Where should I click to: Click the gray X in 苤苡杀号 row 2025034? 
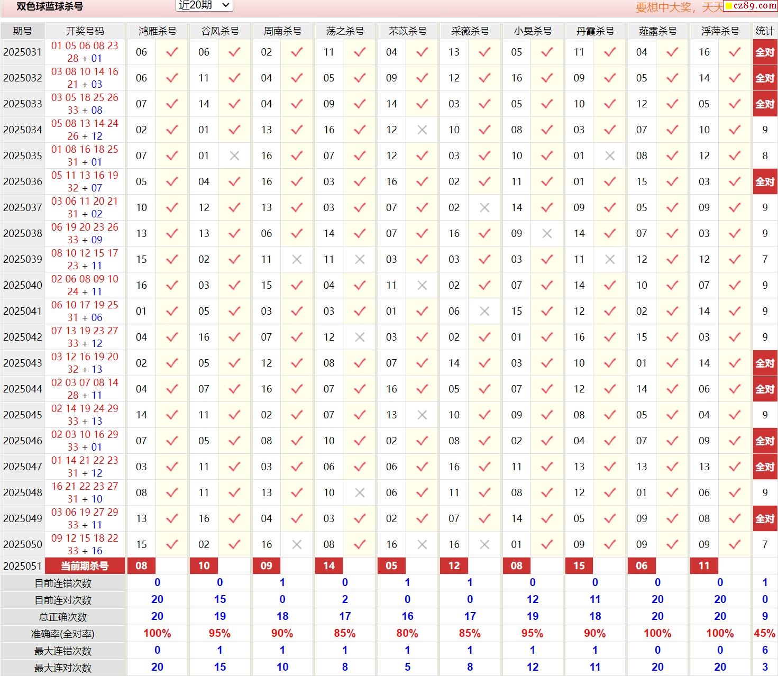click(x=422, y=130)
